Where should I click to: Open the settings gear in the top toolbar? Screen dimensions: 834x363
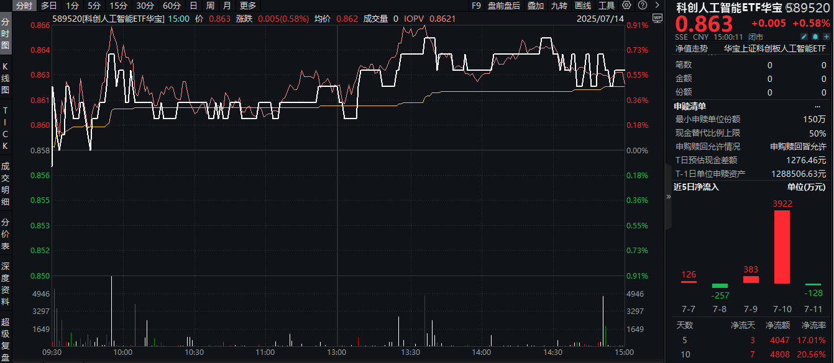click(627, 5)
